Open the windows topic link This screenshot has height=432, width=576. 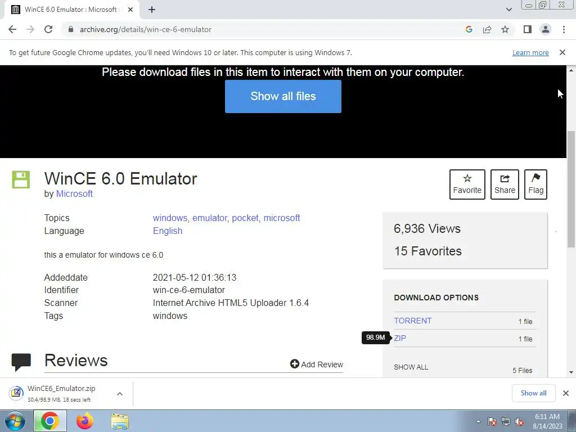click(x=170, y=218)
